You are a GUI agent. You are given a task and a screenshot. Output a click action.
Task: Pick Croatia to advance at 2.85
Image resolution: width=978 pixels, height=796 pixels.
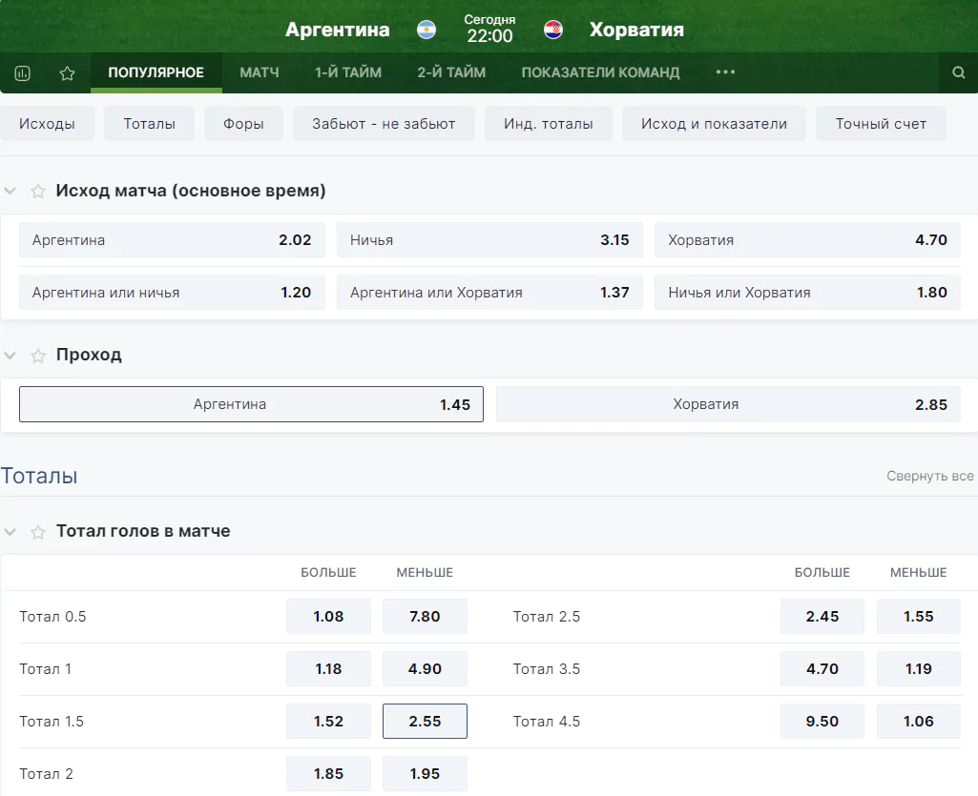tap(729, 404)
